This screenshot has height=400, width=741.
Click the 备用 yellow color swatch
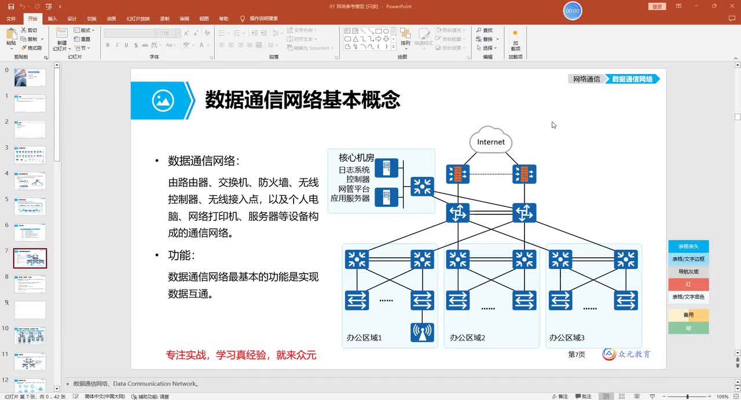click(x=688, y=315)
